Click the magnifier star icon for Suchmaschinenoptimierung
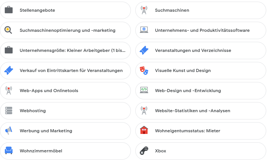Viewport: 267px width, 161px height. pos(8,30)
